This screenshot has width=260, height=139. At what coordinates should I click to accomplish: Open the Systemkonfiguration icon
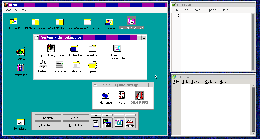tap(51, 48)
